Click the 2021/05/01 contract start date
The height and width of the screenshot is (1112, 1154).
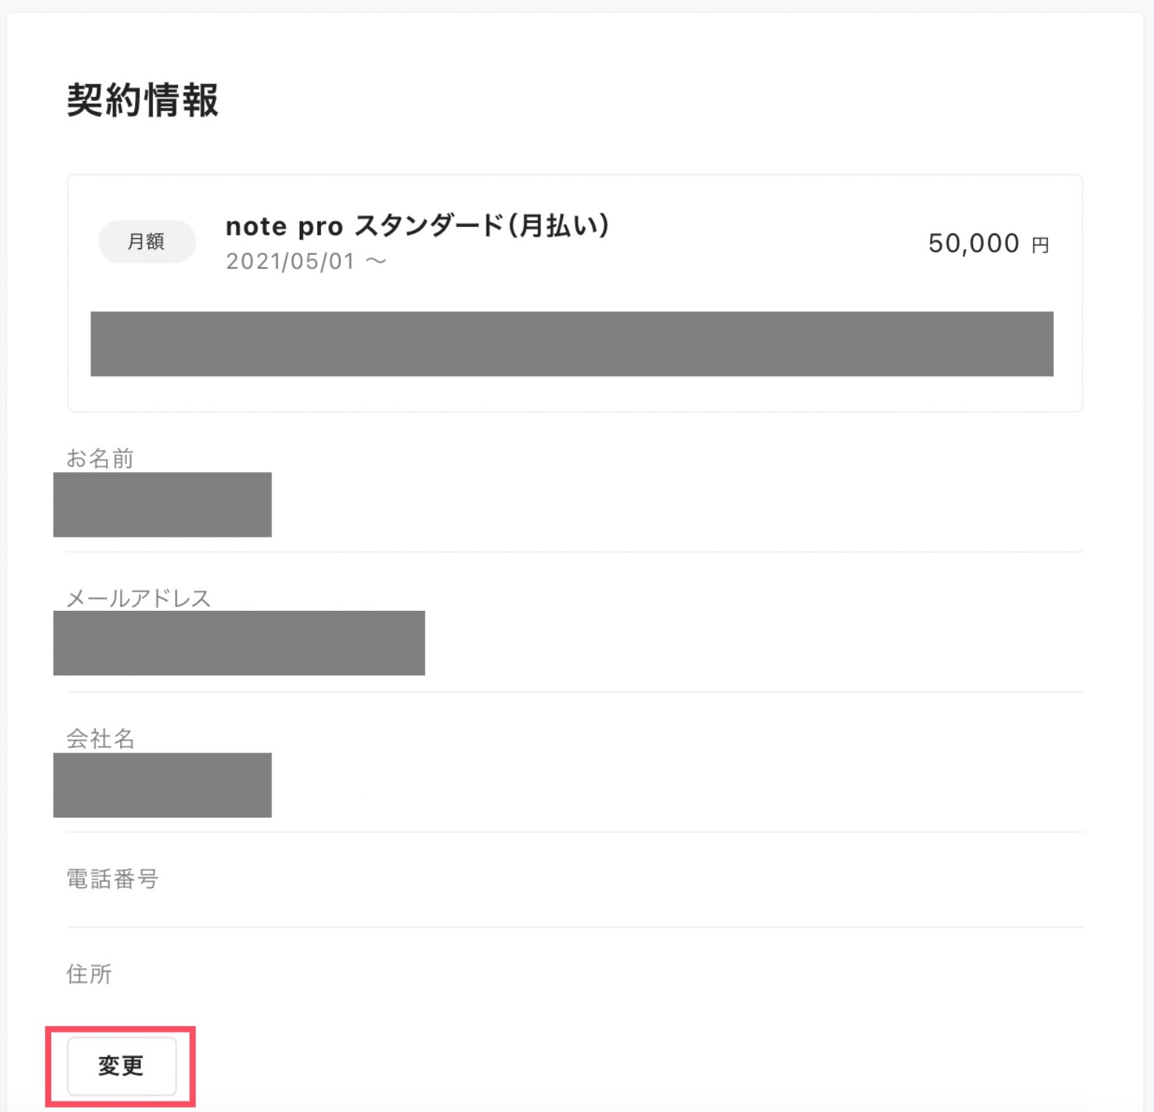tap(290, 262)
